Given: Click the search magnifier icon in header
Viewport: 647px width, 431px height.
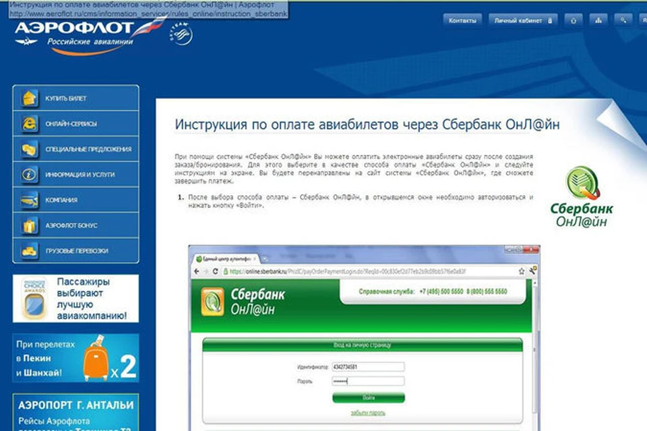Looking at the screenshot, I should point(624,20).
